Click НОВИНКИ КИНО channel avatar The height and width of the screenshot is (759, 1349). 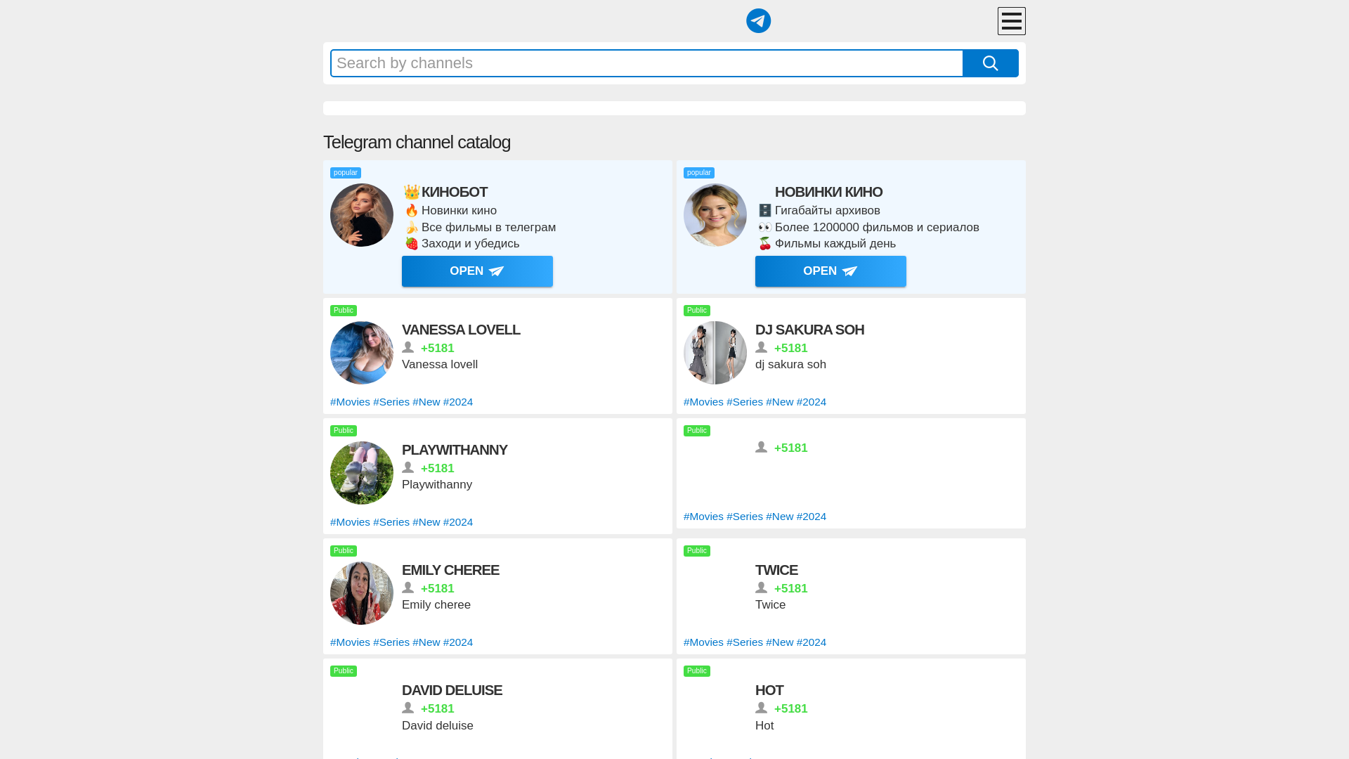(715, 215)
